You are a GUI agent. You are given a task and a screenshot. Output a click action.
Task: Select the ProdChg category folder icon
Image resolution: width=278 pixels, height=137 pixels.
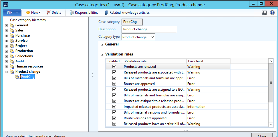click(x=17, y=77)
